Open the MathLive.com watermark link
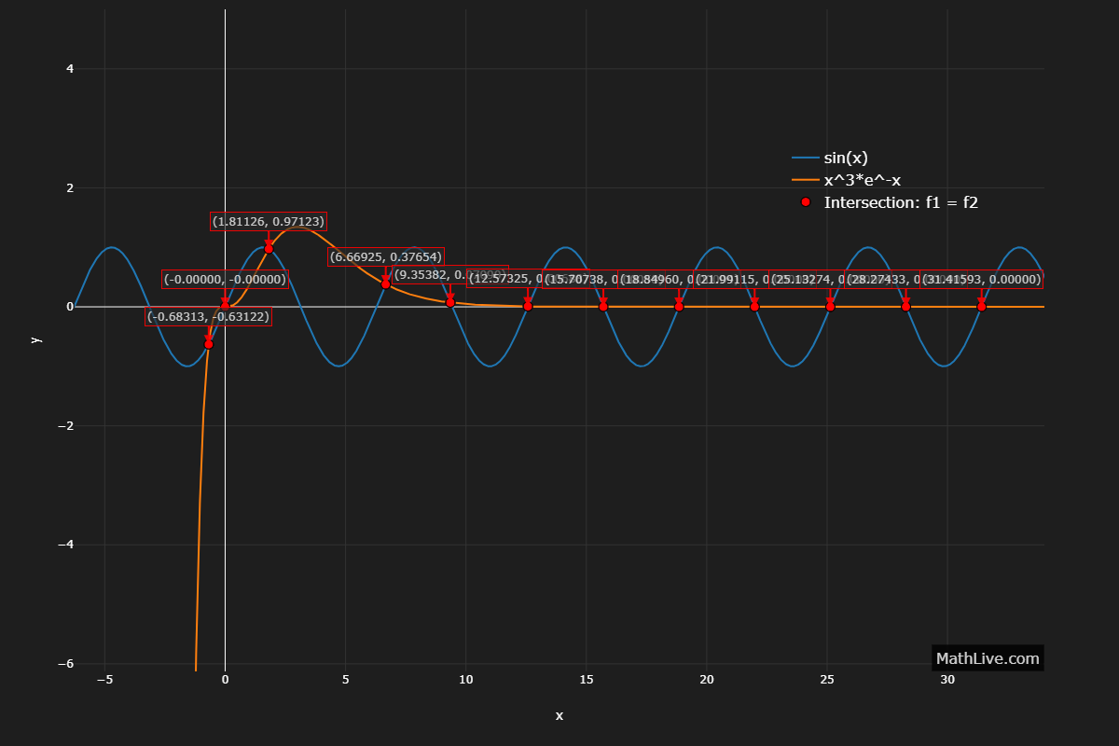This screenshot has width=1119, height=746. 987,658
